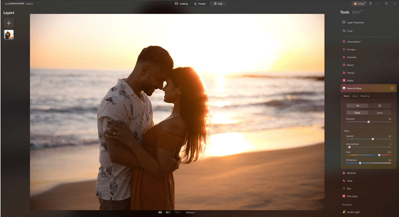Click the Luminar Neo logo

19,3
